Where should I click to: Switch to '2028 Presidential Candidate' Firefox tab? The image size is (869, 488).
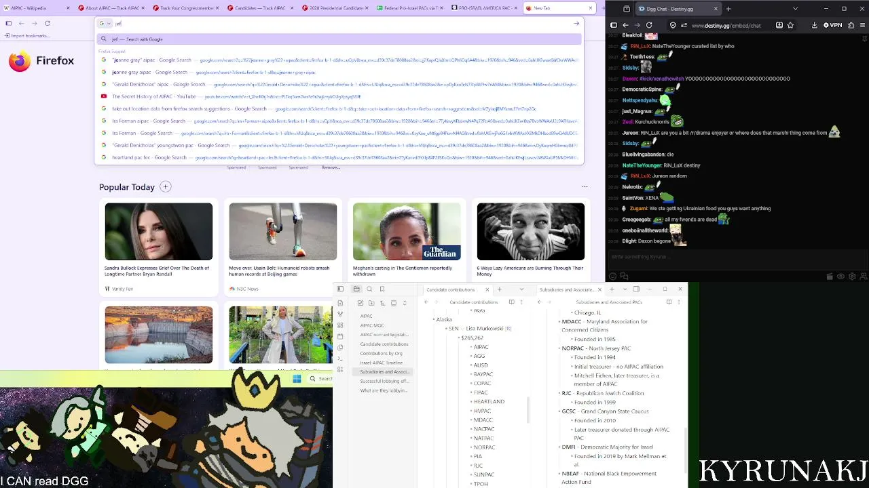pyautogui.click(x=335, y=8)
